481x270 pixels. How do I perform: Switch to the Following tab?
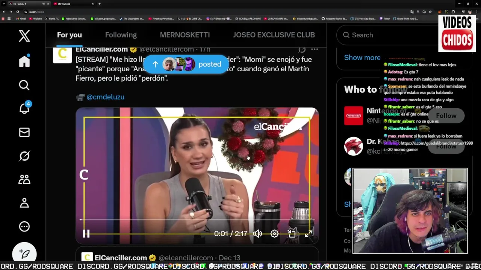click(121, 35)
